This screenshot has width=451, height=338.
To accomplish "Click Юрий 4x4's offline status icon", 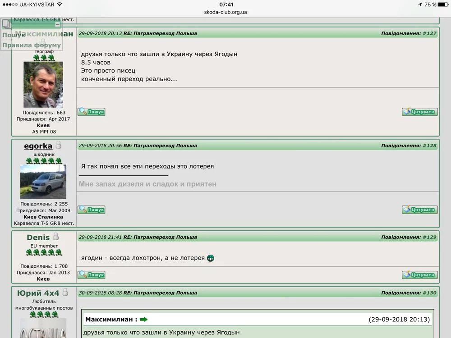I will click(65, 292).
